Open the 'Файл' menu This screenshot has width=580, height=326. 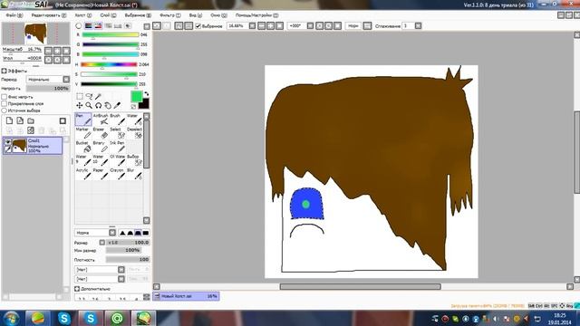click(14, 15)
